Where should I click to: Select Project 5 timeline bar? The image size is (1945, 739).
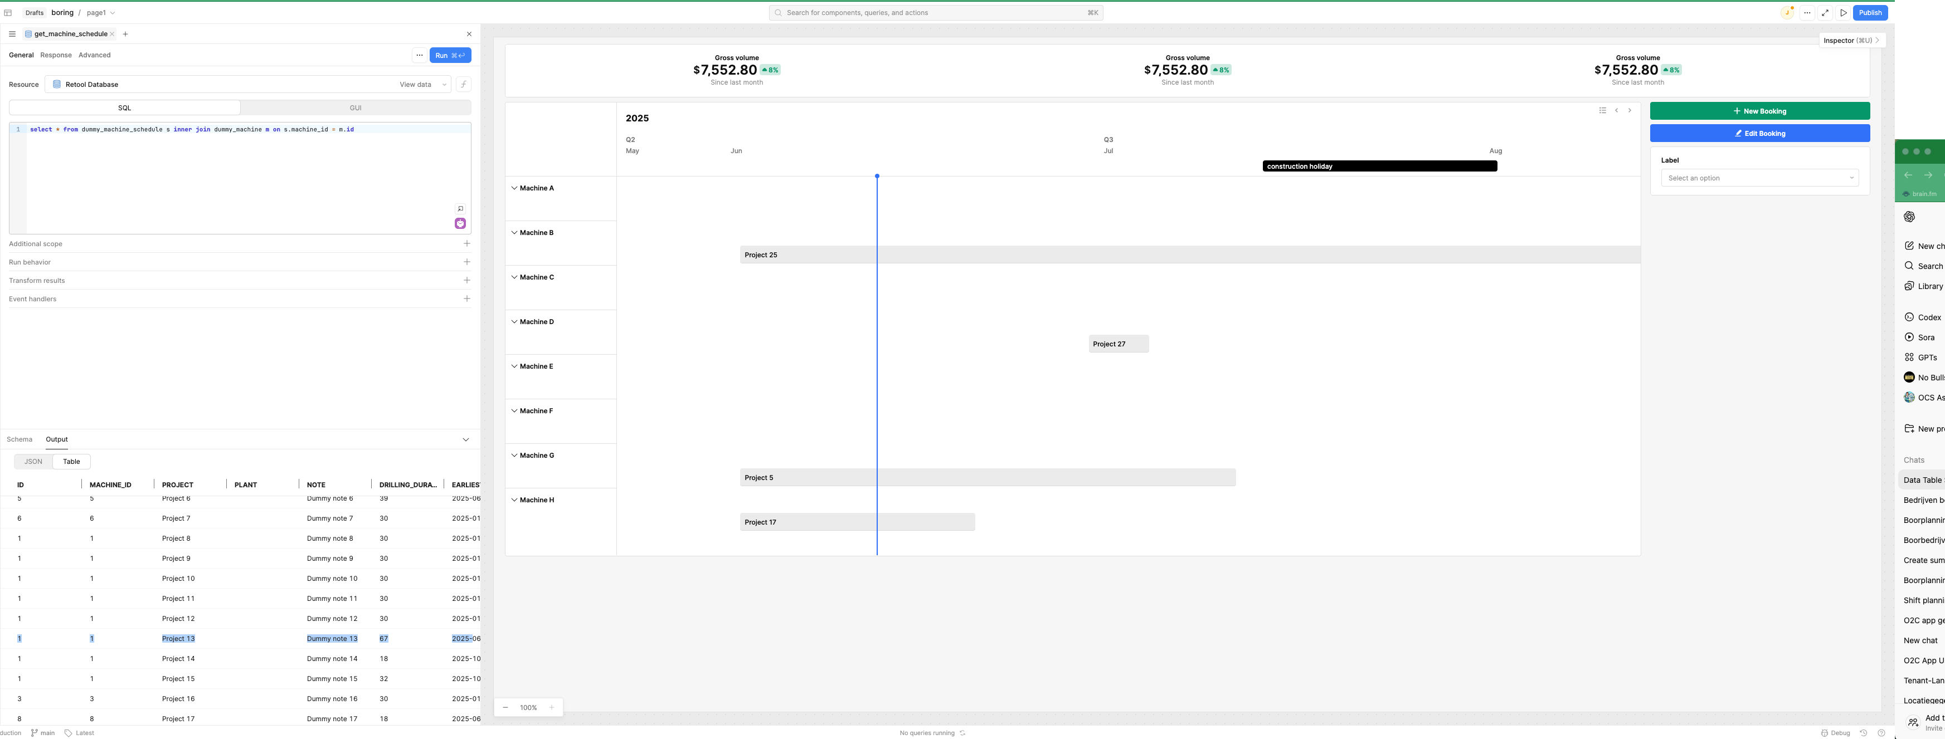coord(988,478)
